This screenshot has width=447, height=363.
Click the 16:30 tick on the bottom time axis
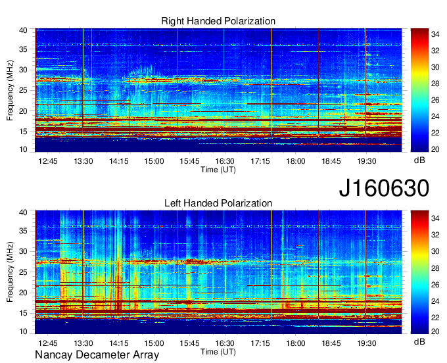coord(225,343)
